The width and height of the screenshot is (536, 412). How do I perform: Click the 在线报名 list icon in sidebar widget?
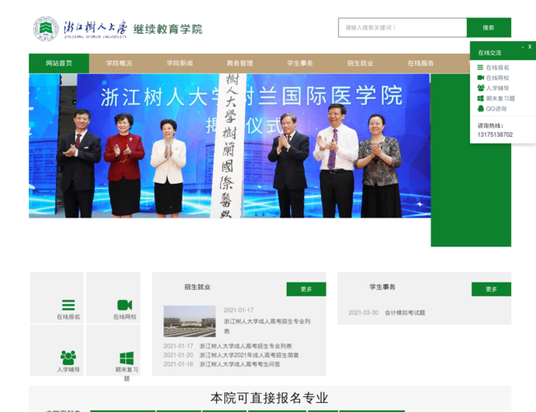click(480, 68)
